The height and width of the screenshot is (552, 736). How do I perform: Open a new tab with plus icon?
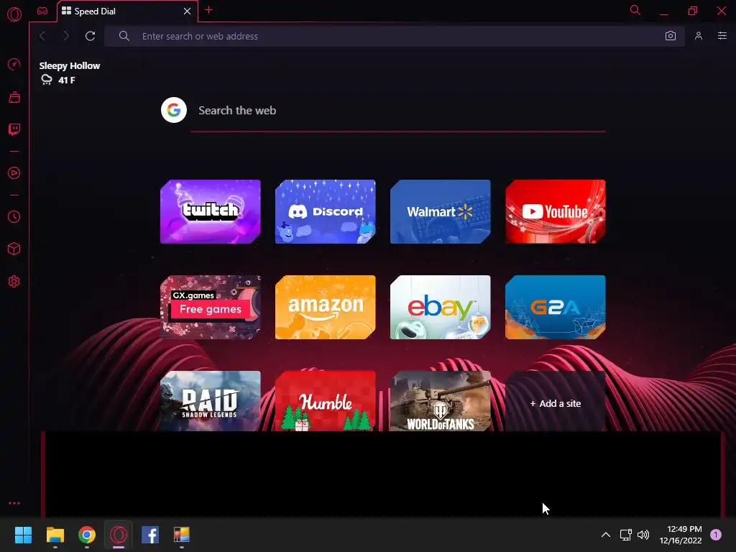point(209,10)
